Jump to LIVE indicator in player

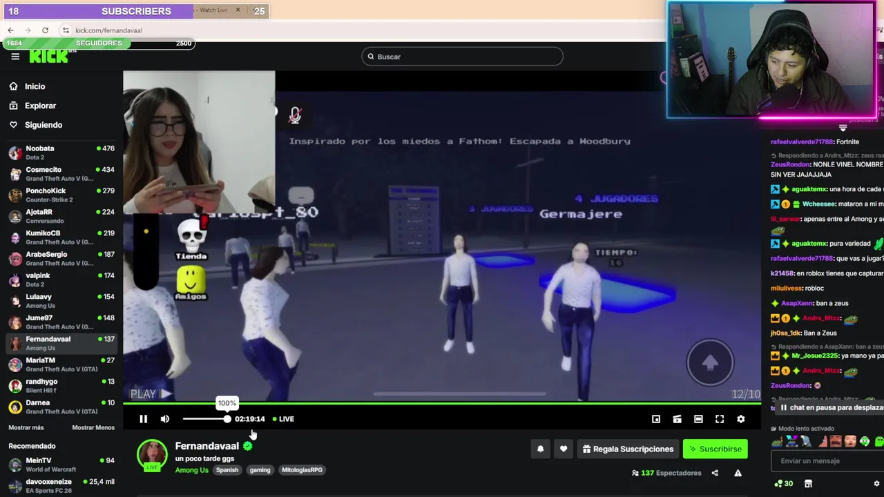[x=283, y=419]
